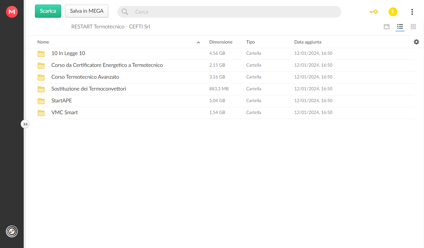Open the three-dot more menu
This screenshot has width=424, height=248.
coord(412,12)
